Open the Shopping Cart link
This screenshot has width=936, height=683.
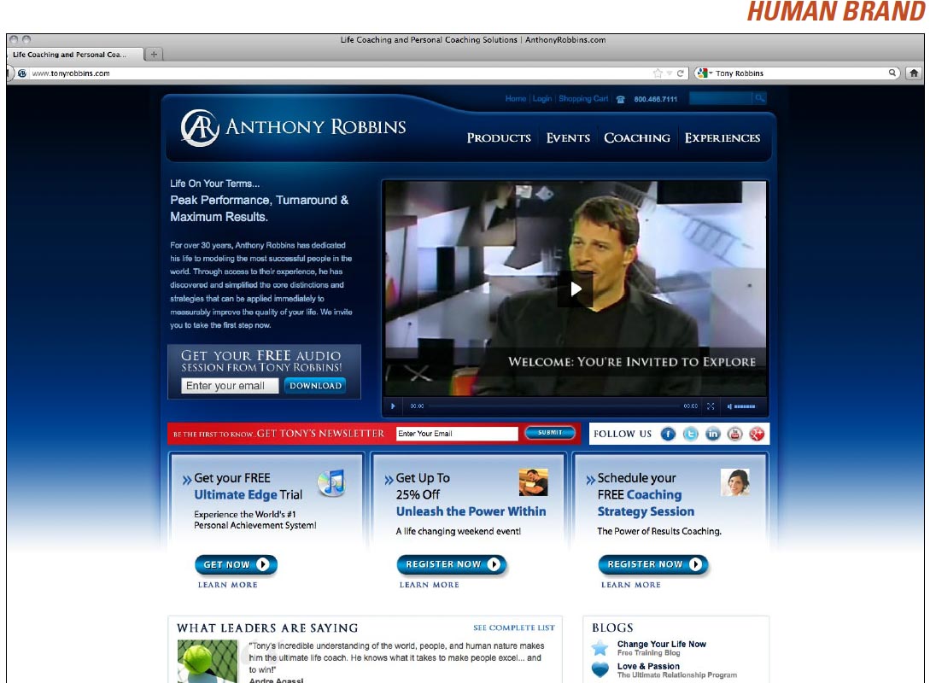point(583,98)
